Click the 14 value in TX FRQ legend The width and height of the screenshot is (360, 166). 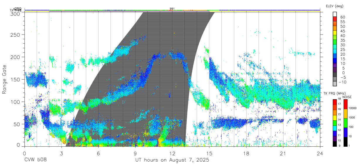(x=339, y=119)
